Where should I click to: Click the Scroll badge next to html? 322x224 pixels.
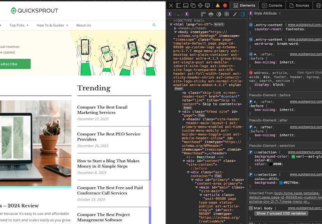(219, 24)
